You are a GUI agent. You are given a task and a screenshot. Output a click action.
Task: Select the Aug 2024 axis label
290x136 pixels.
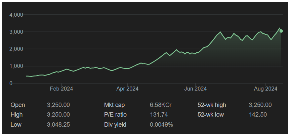[265, 89]
